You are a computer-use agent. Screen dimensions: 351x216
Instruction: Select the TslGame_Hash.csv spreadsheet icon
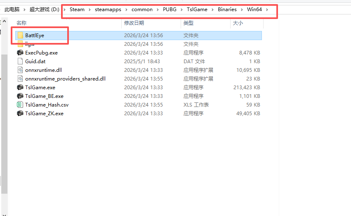(x=20, y=105)
